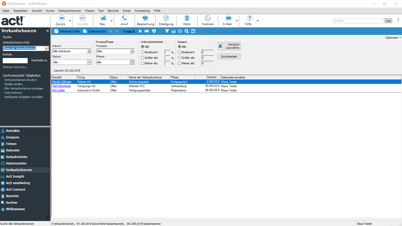The width and height of the screenshot is (402, 226).
Task: Select Einzelwert under Wahrscheinlichkeit
Action: point(143,52)
